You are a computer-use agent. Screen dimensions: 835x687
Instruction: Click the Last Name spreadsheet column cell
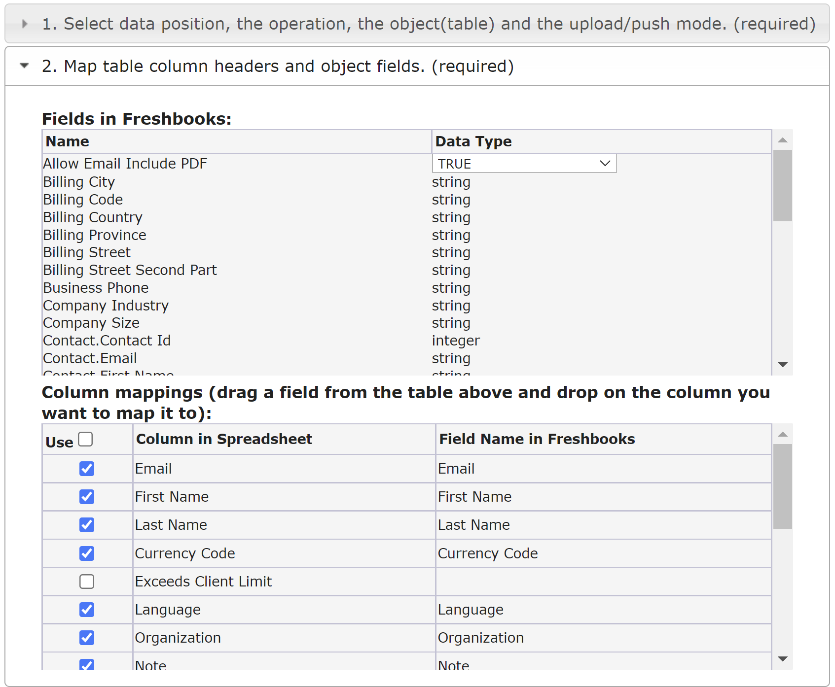click(x=284, y=525)
